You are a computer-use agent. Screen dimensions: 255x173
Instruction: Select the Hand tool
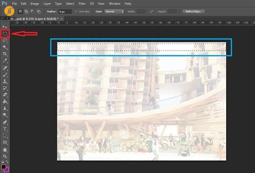pyautogui.click(x=5, y=149)
